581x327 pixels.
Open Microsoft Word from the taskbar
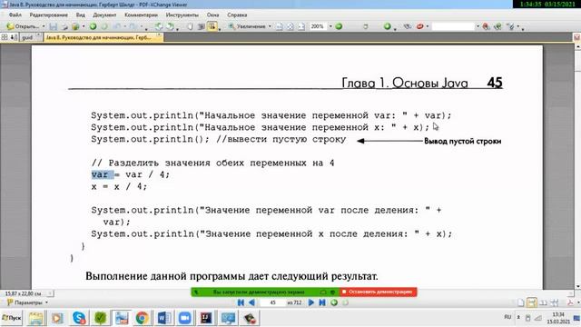[163, 318]
